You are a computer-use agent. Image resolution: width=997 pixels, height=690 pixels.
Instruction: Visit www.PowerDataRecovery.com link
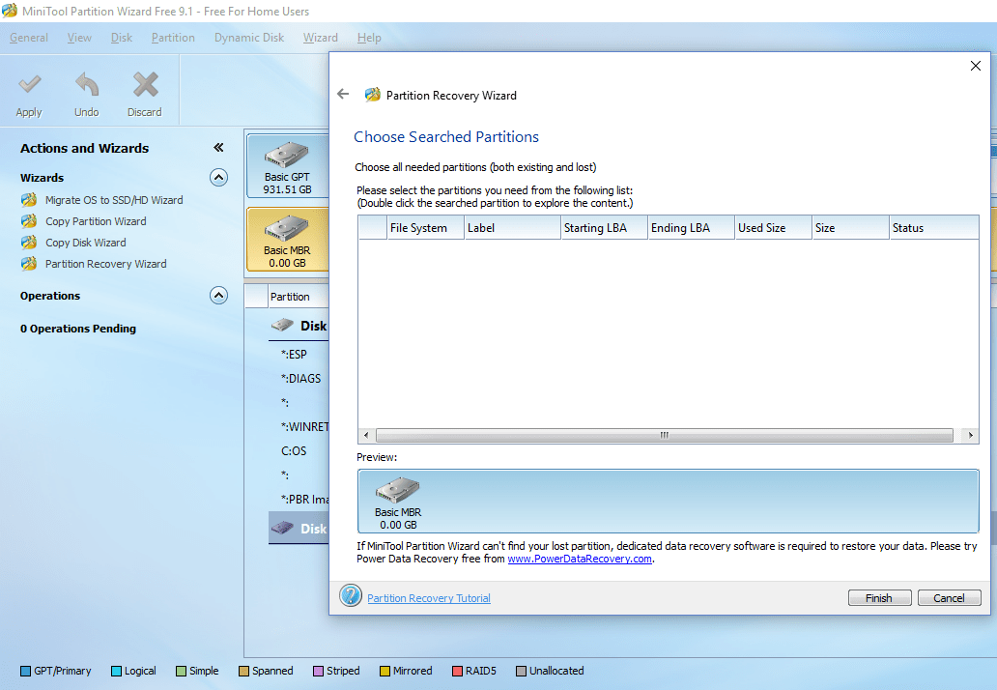(x=580, y=559)
